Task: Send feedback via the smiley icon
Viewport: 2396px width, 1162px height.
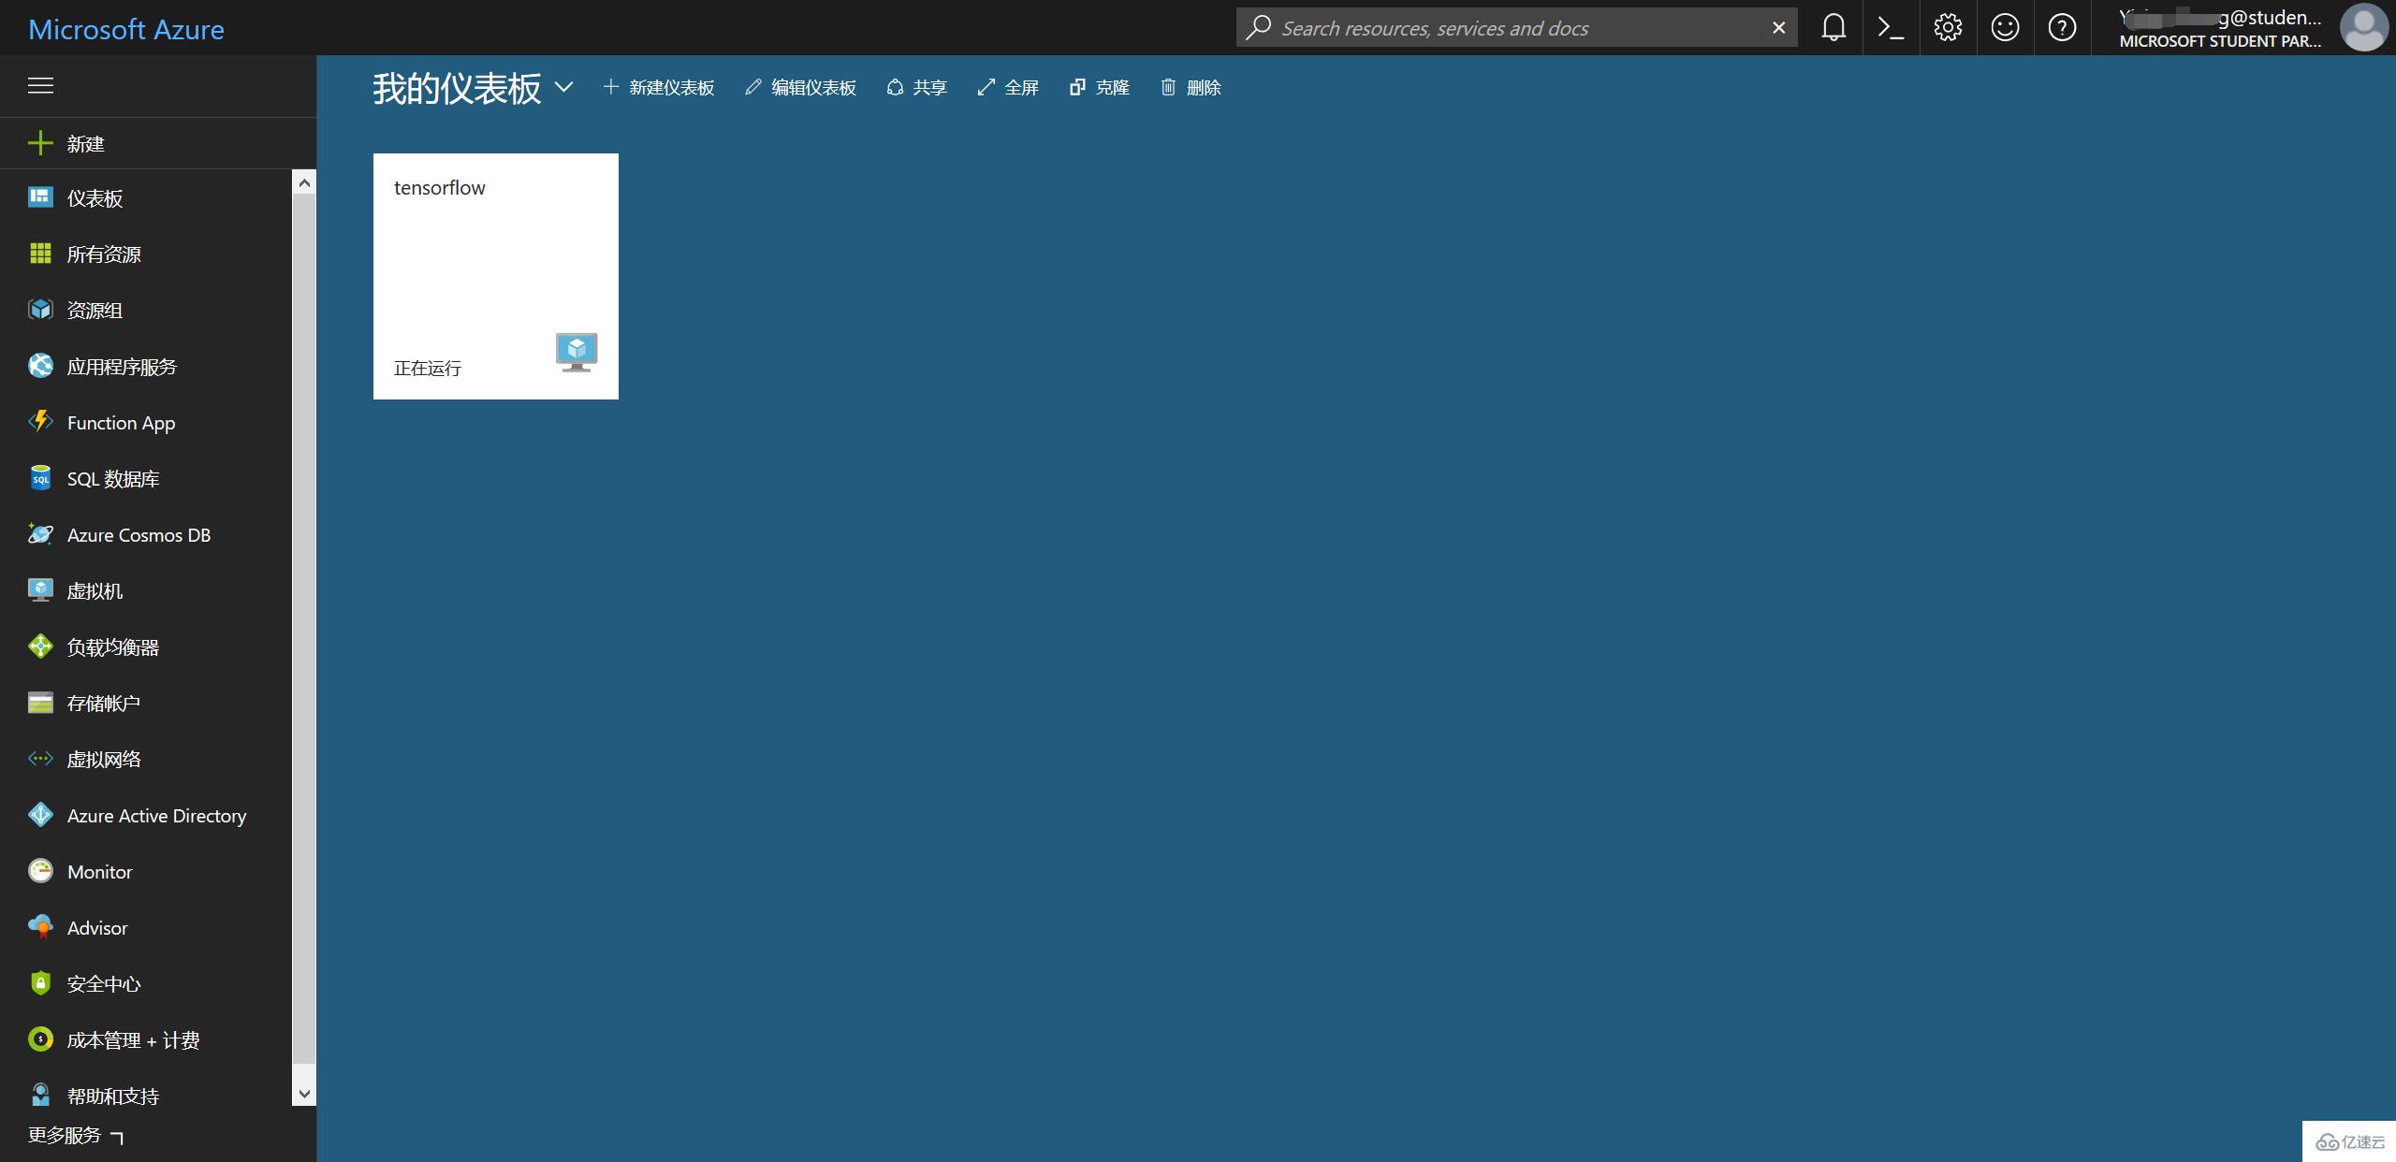Action: [2005, 28]
